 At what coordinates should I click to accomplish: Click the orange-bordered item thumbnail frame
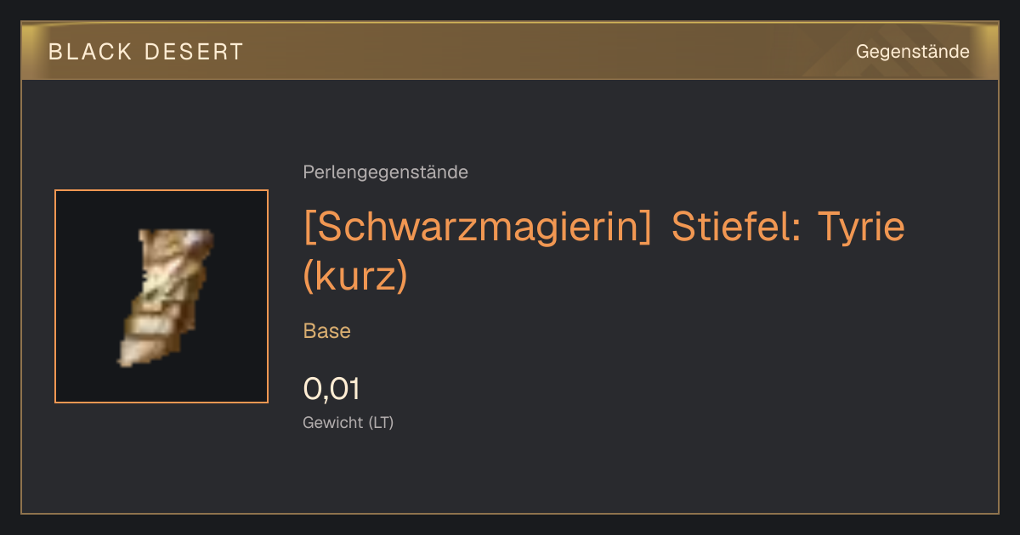[x=161, y=296]
